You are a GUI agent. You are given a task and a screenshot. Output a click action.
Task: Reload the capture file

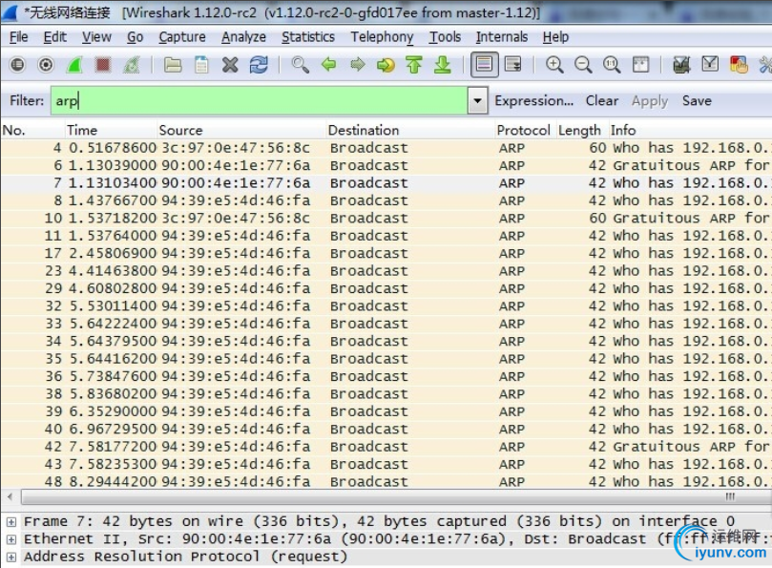click(x=259, y=65)
